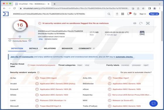Click the community score upvote icon

pos(30,41)
